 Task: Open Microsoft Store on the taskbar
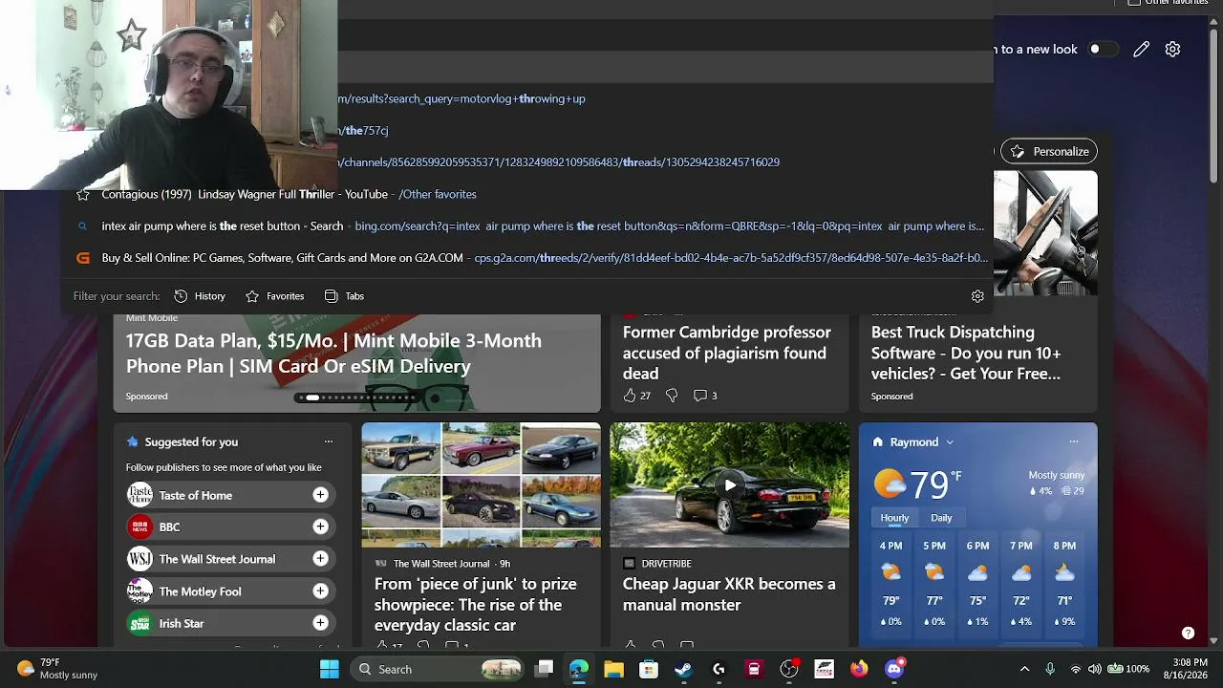649,669
